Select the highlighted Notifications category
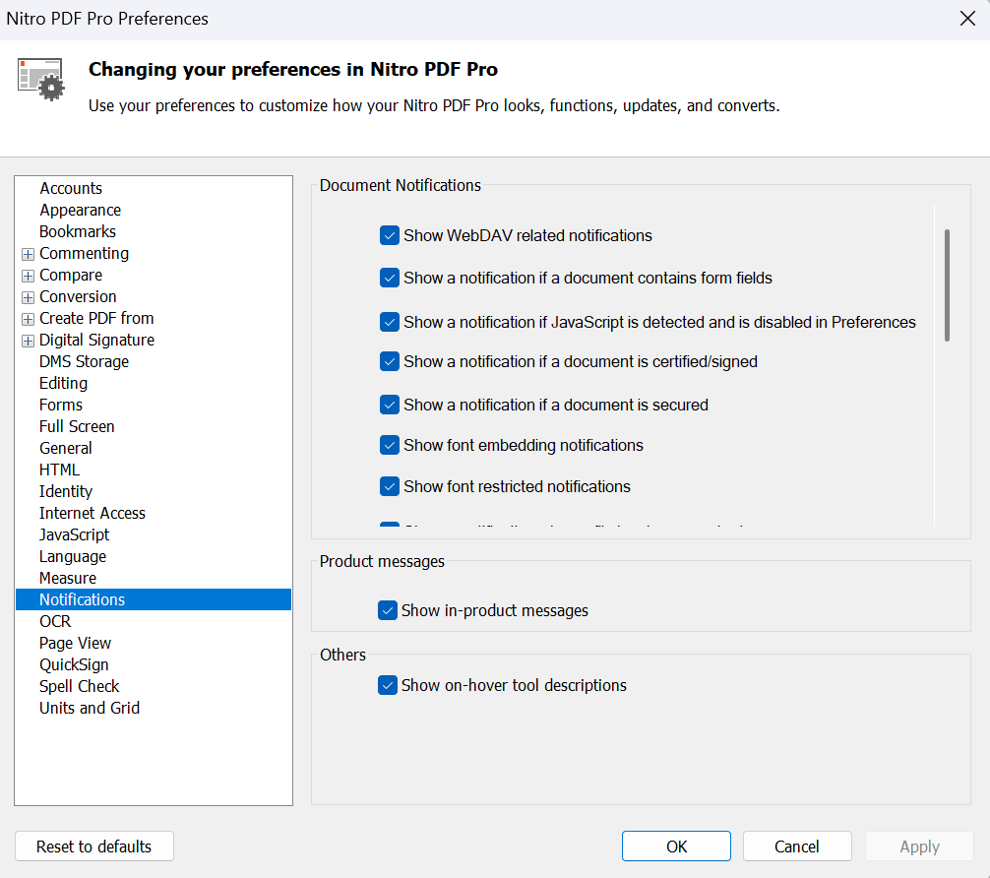Screen dimensions: 990x878 click(x=154, y=599)
